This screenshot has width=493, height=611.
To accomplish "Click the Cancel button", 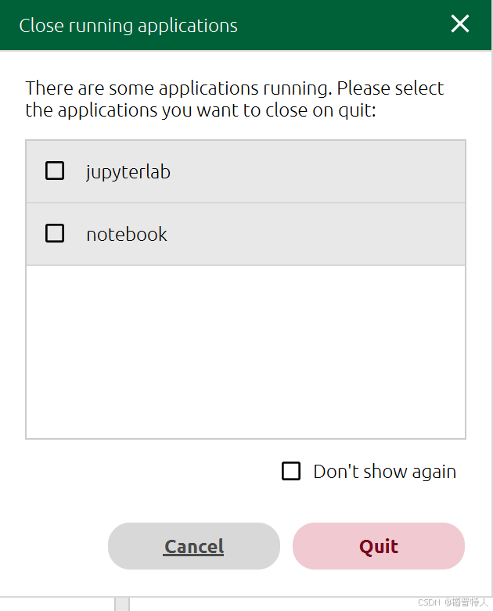I will [194, 546].
